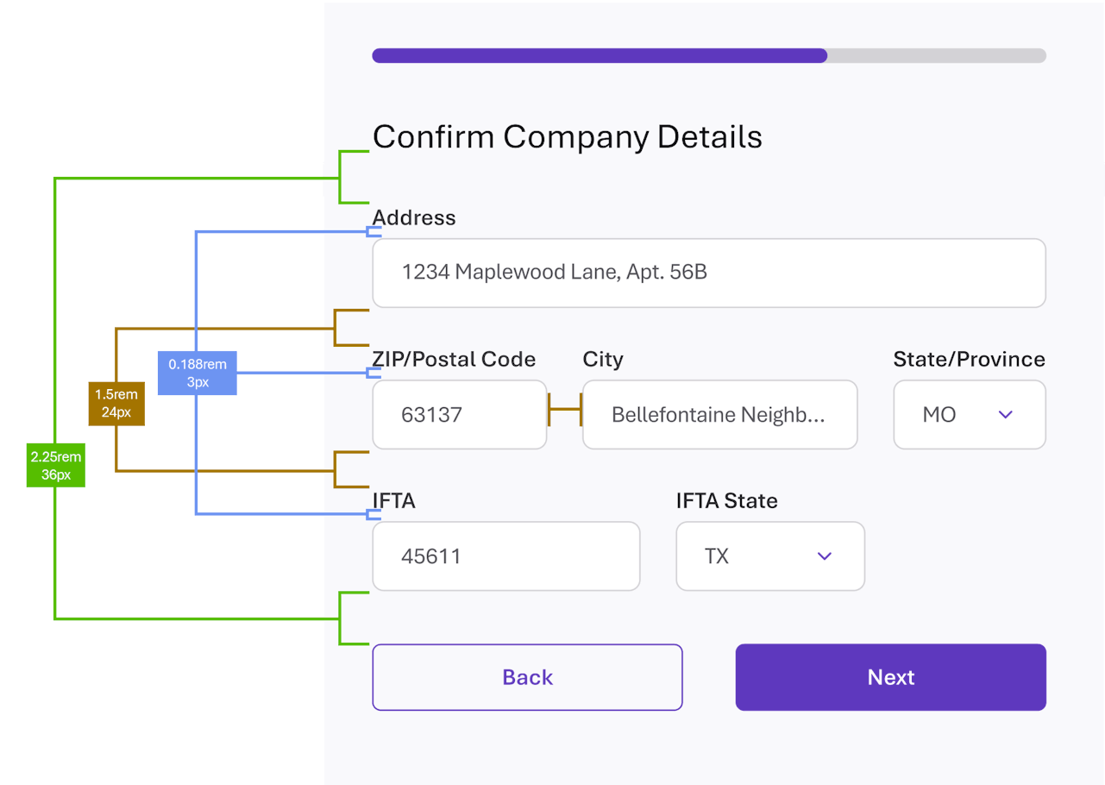Expand the IFTA State dropdown

[x=770, y=556]
